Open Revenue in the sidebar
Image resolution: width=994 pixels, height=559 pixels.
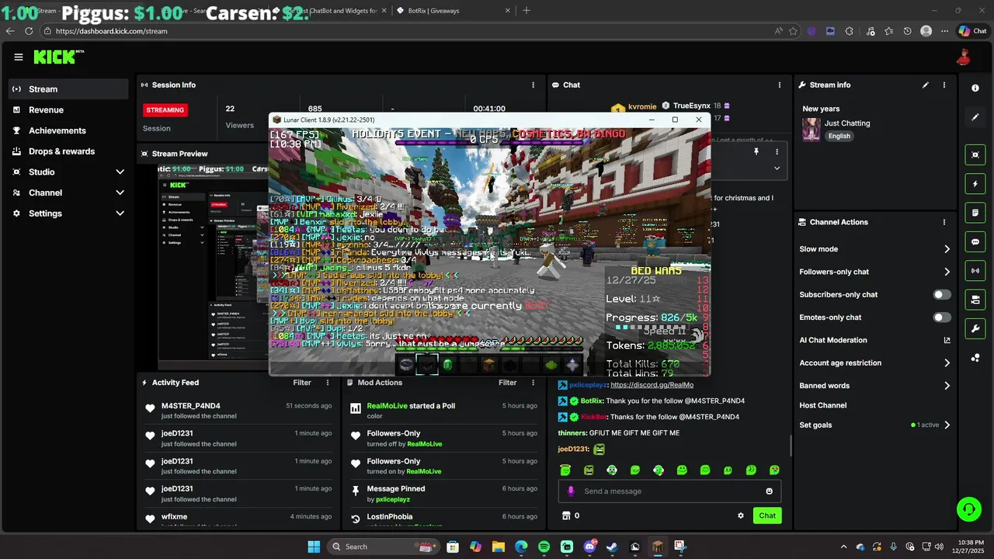68,110
